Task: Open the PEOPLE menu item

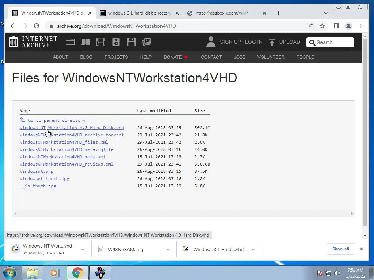Action: 305,57
